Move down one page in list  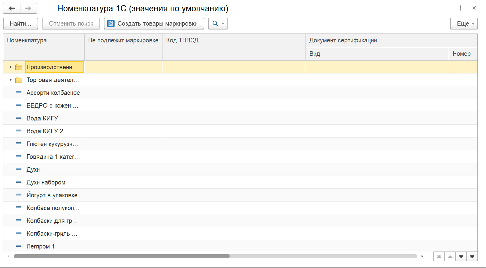[461, 256]
